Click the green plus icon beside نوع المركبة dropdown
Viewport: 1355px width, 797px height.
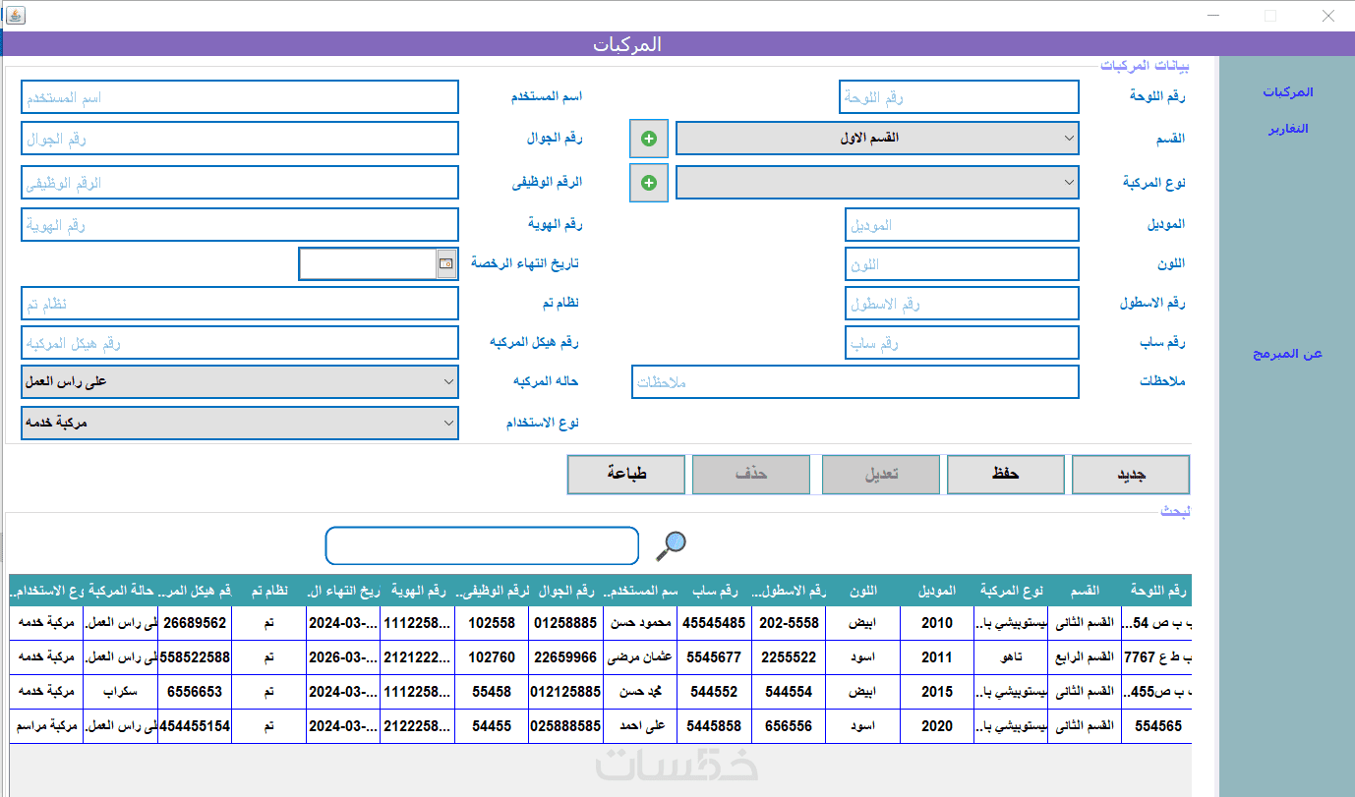pos(649,183)
